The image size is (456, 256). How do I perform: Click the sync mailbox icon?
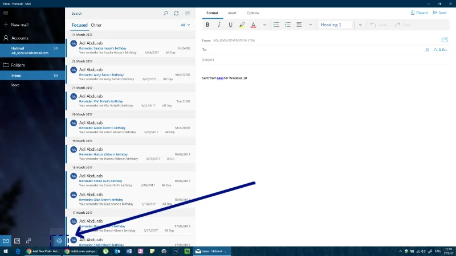pyautogui.click(x=176, y=13)
